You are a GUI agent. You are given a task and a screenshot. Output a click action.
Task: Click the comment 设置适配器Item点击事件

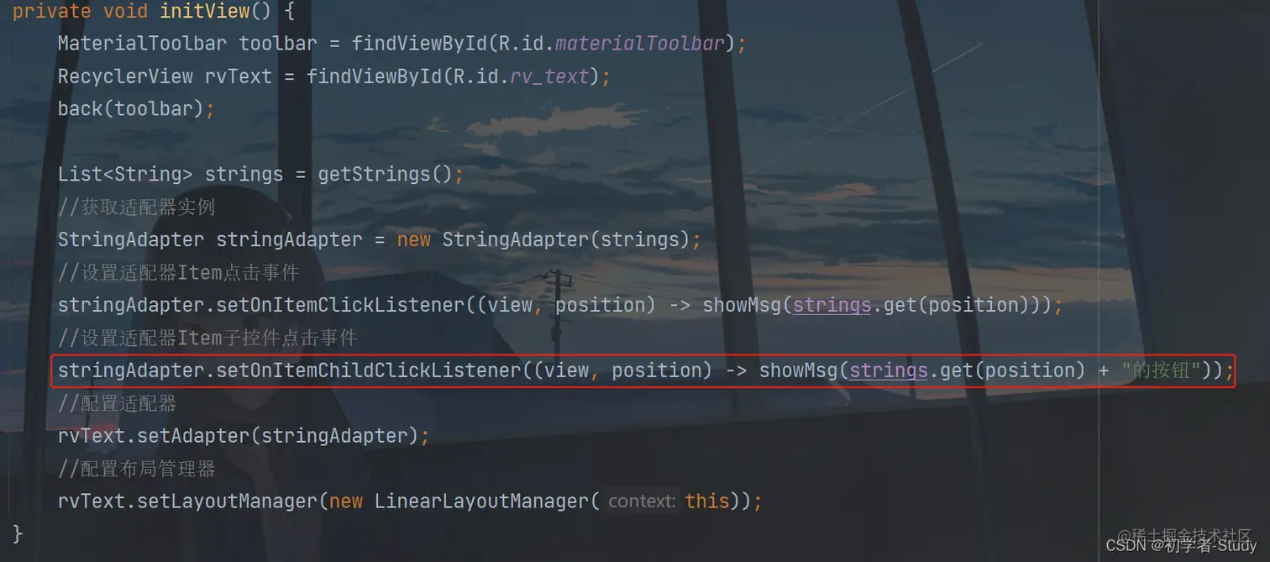coord(178,272)
